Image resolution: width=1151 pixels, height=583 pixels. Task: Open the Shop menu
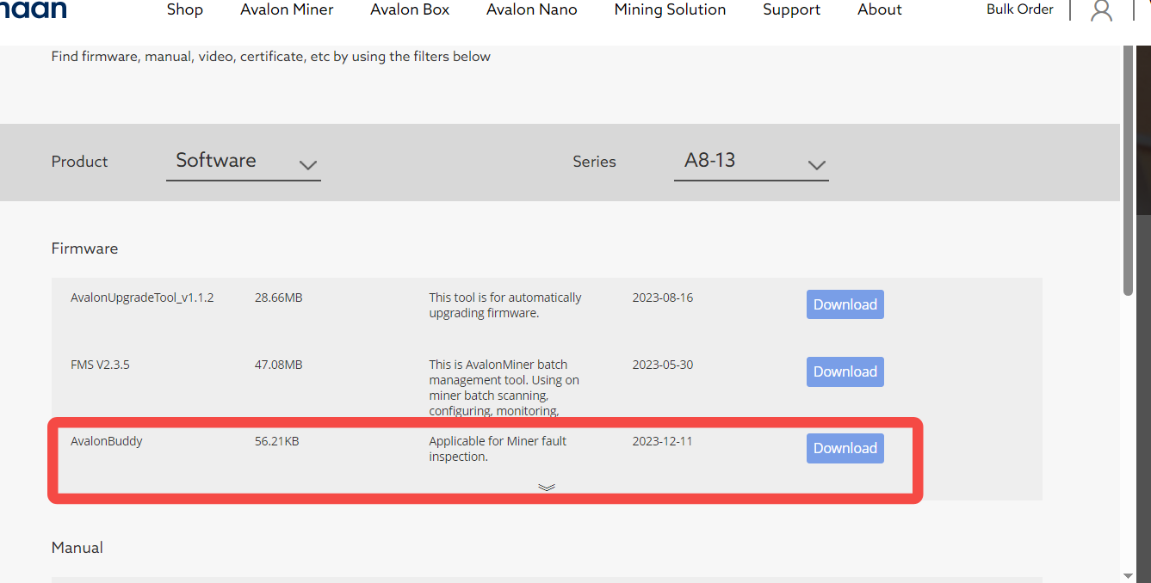(185, 10)
